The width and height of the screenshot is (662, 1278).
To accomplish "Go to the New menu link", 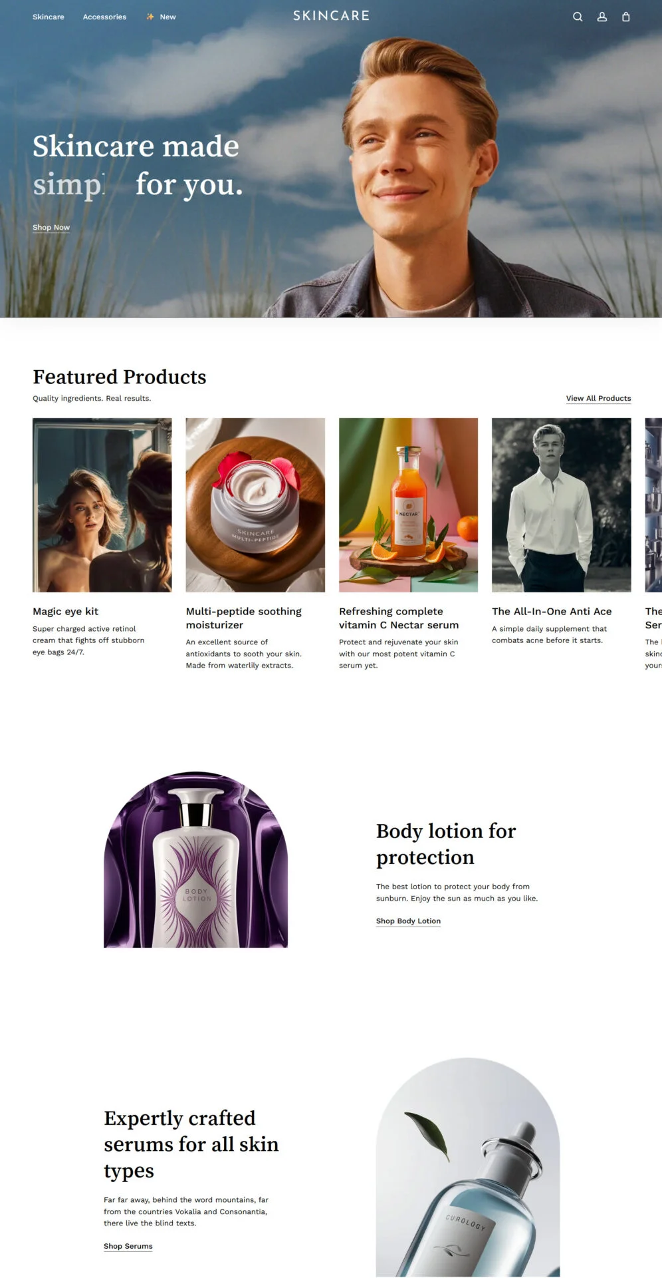I will tap(167, 17).
